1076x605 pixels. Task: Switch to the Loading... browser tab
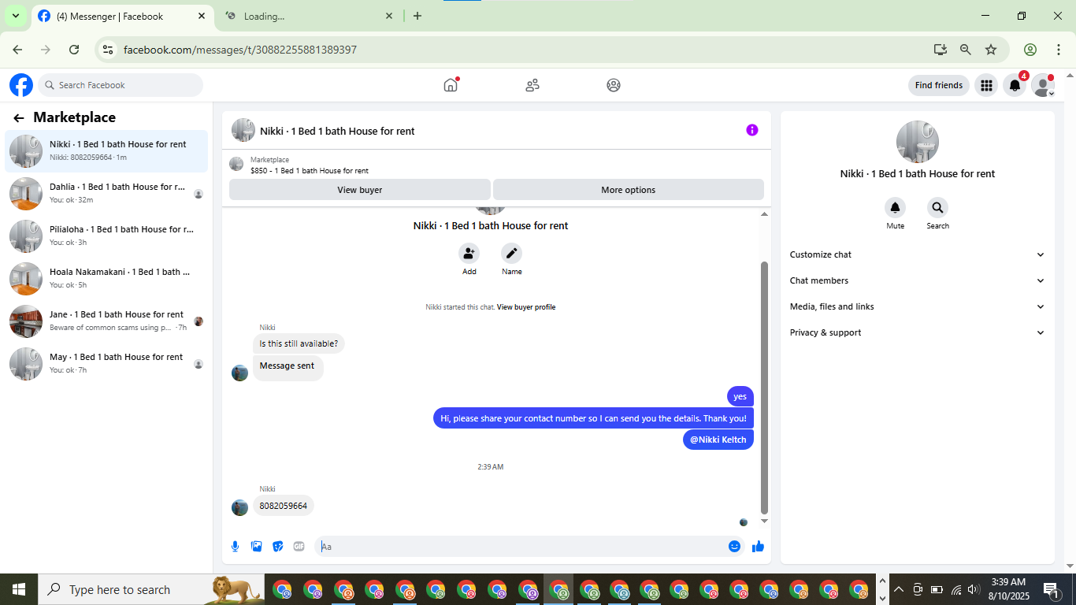coord(309,16)
